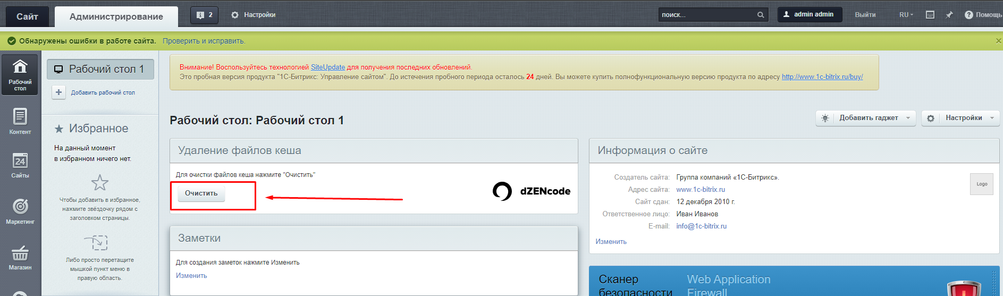Expand Добавить гаджет dropdown arrow
The image size is (1003, 296).
pos(908,118)
